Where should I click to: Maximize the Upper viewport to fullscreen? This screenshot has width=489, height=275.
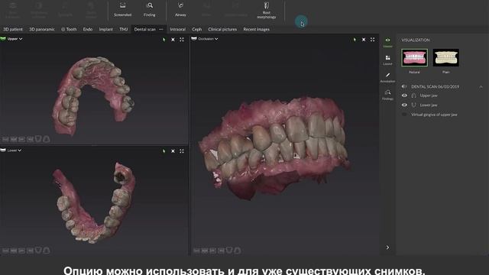click(x=182, y=40)
